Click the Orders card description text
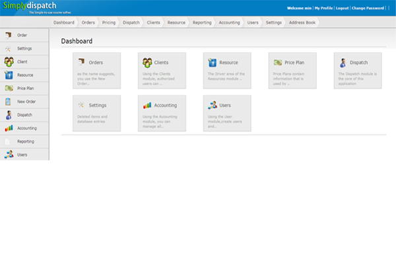 [x=96, y=79]
